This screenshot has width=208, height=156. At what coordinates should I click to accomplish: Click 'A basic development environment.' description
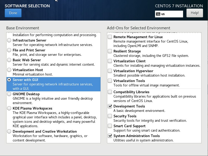[x=139, y=111]
